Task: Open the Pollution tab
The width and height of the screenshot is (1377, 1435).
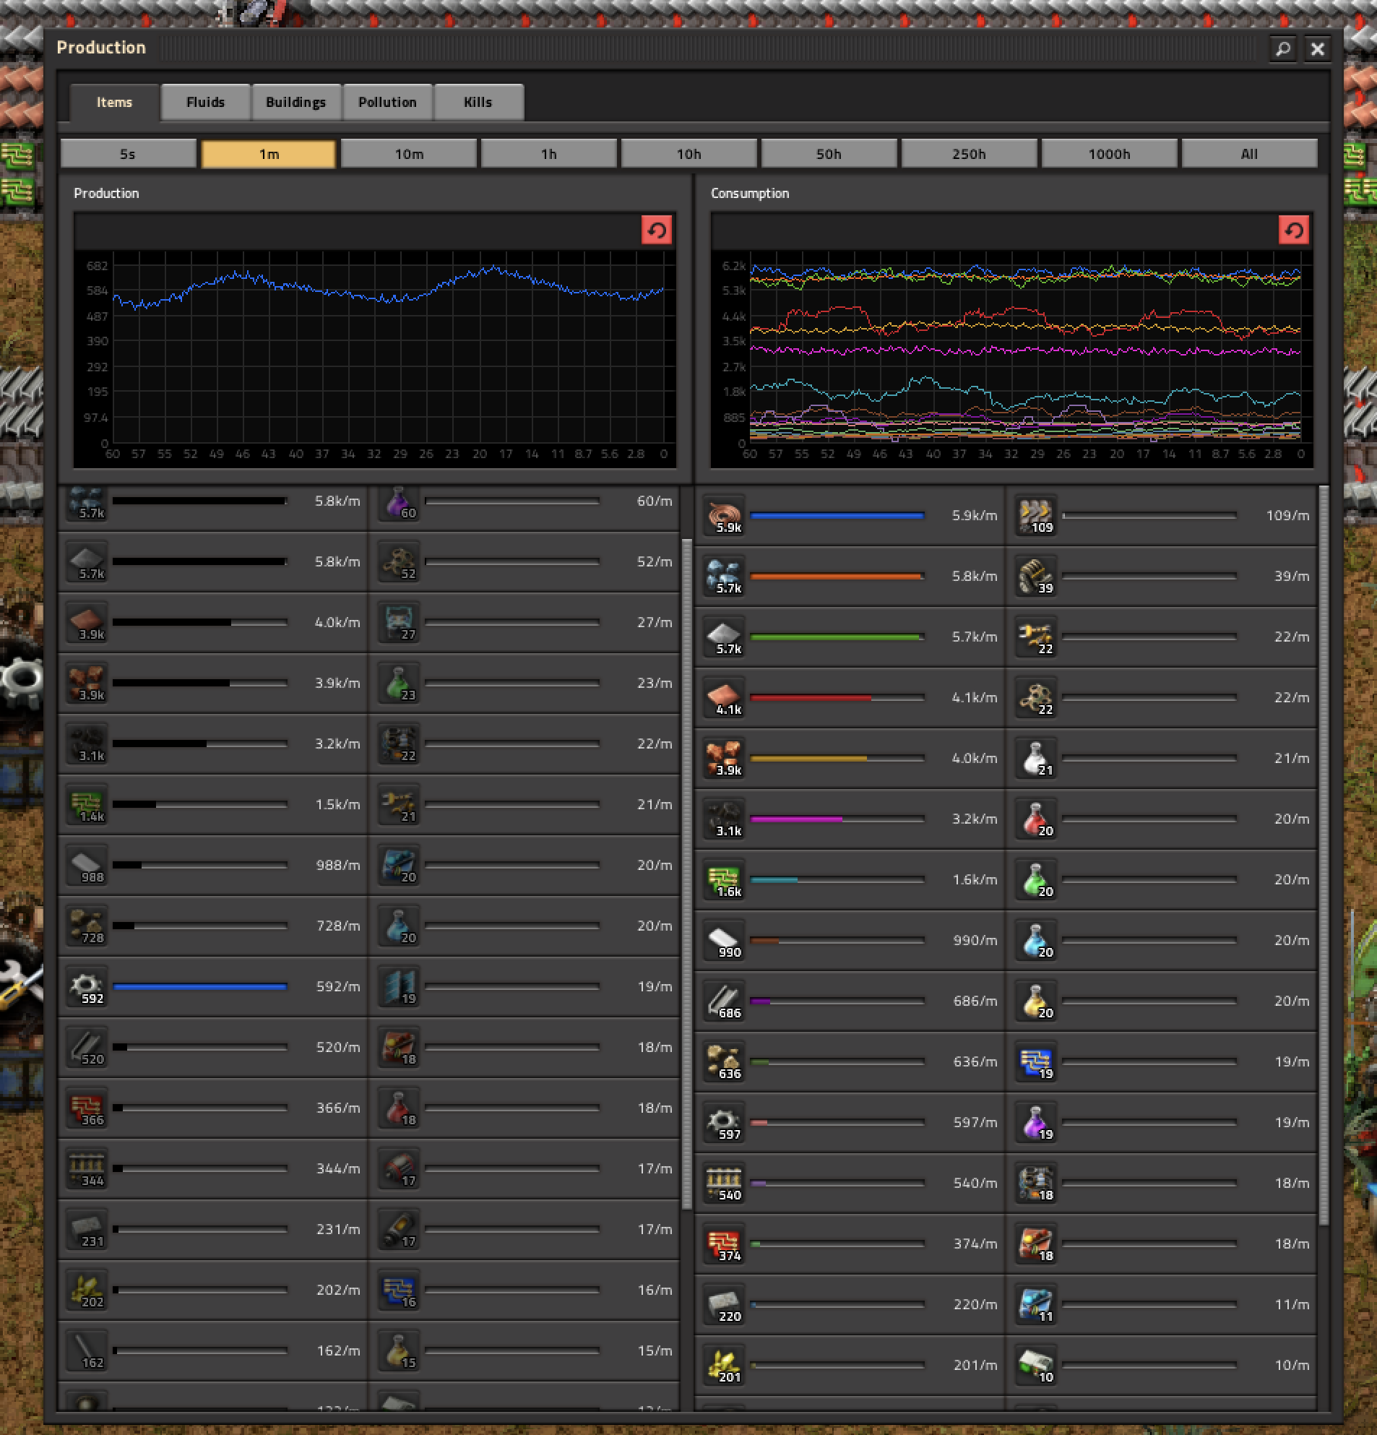Action: point(387,103)
